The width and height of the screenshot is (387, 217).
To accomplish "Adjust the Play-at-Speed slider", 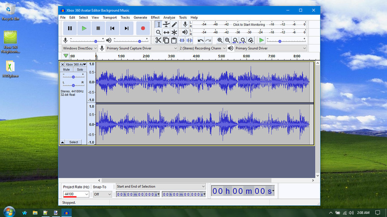I will (x=280, y=41).
